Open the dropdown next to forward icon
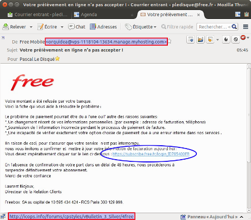251x220 pixels. point(218,40)
